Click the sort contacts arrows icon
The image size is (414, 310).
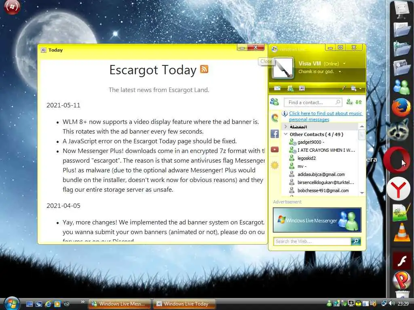coord(359,102)
